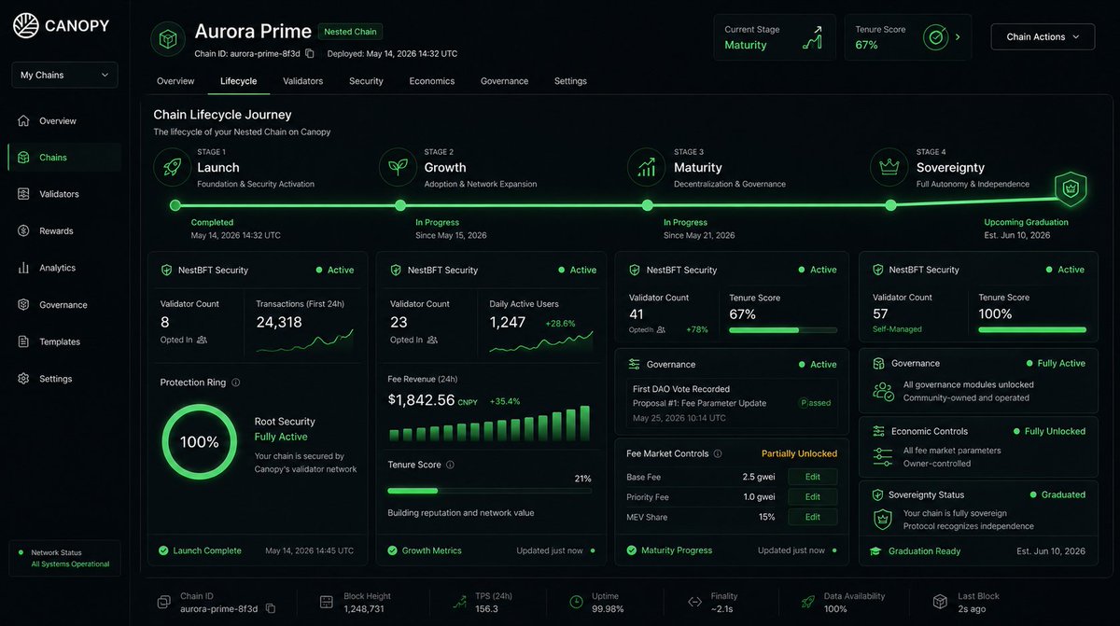Image resolution: width=1120 pixels, height=626 pixels.
Task: Open the My Chains dropdown
Action: pos(64,75)
